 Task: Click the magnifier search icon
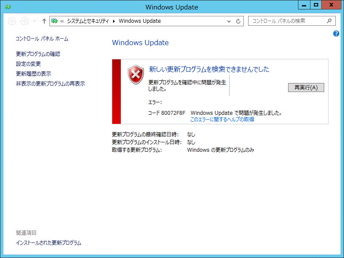tap(329, 21)
